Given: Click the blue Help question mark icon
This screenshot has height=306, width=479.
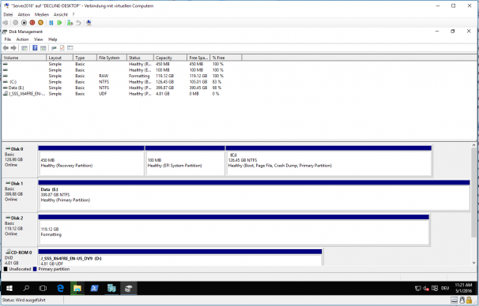Looking at the screenshot, I should pos(35,48).
